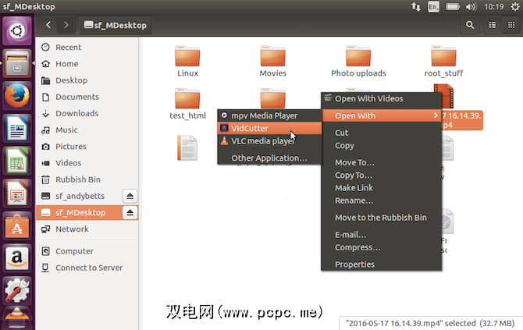Viewport: 523px width, 330px height.
Task: Click the 10:19 clock in the panel
Action: (x=493, y=7)
